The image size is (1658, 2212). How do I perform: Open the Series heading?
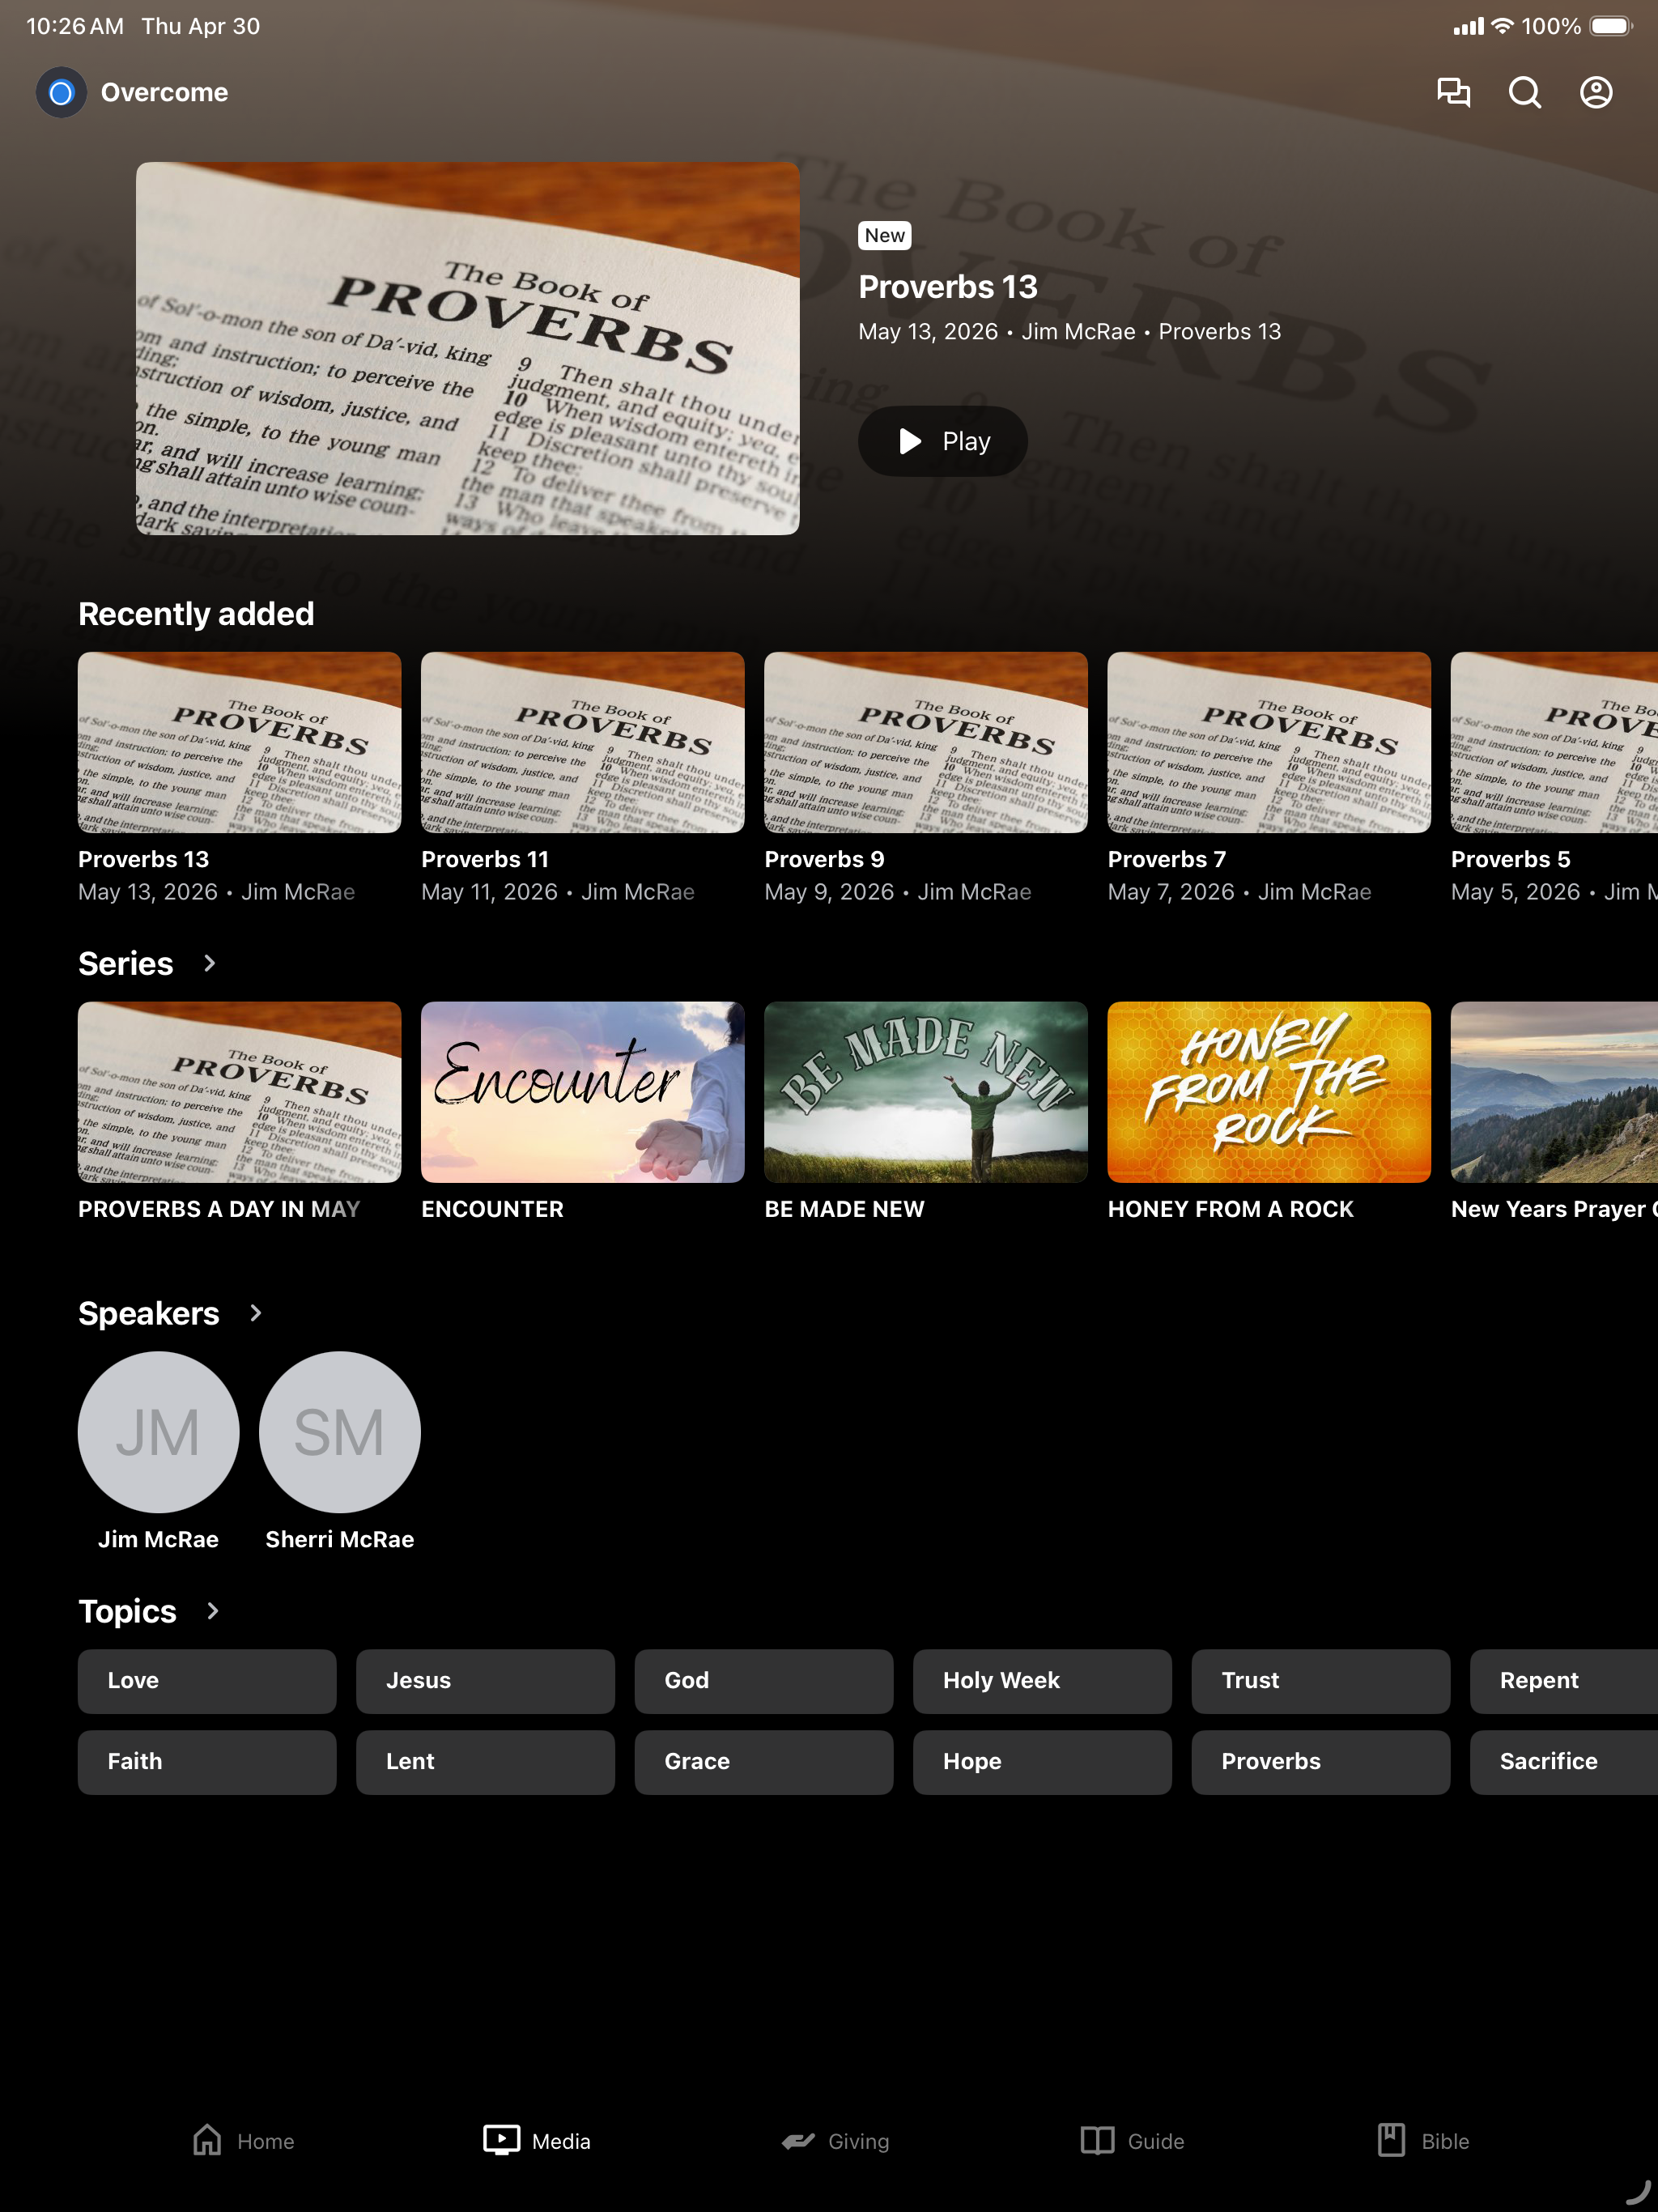click(126, 963)
